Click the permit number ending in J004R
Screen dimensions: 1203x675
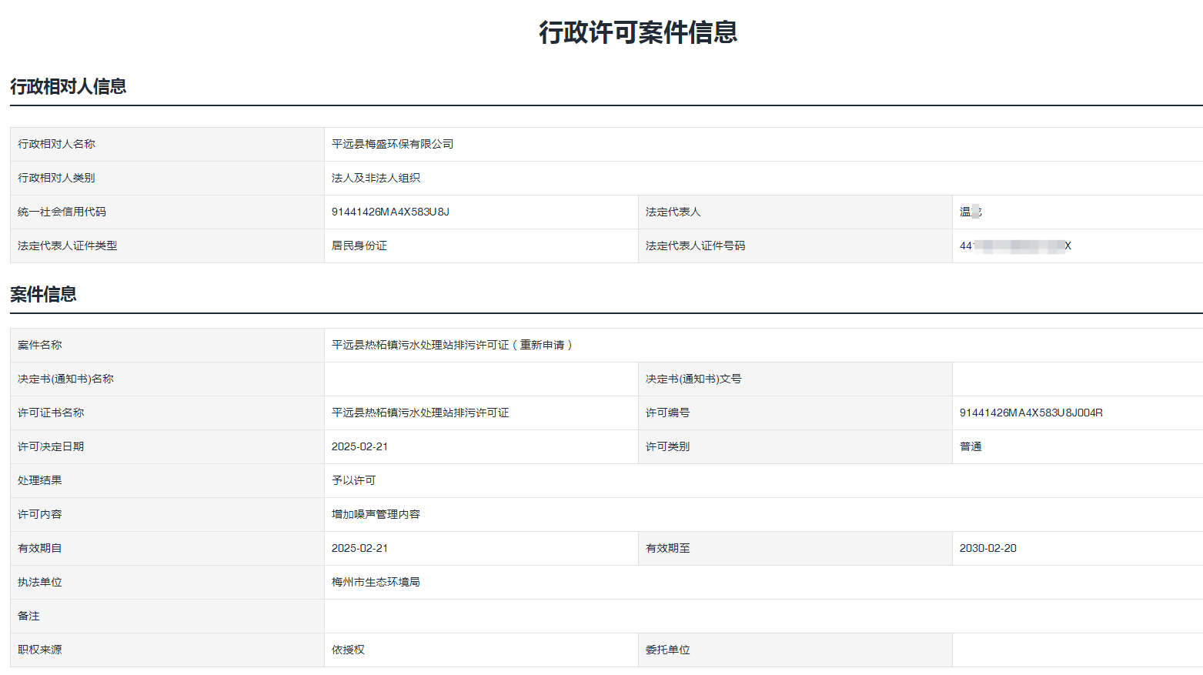(1031, 413)
